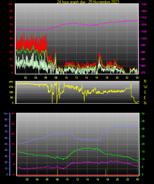Click the green temperature peak near 14

click(x=88, y=148)
